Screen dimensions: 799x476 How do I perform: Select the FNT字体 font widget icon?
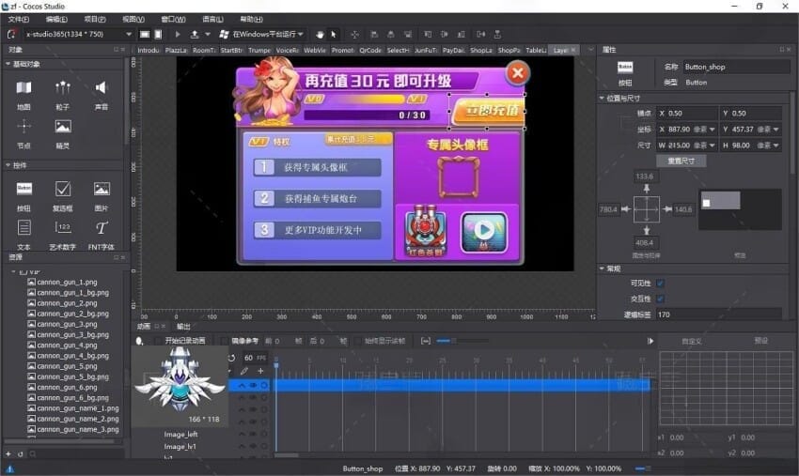pos(102,228)
